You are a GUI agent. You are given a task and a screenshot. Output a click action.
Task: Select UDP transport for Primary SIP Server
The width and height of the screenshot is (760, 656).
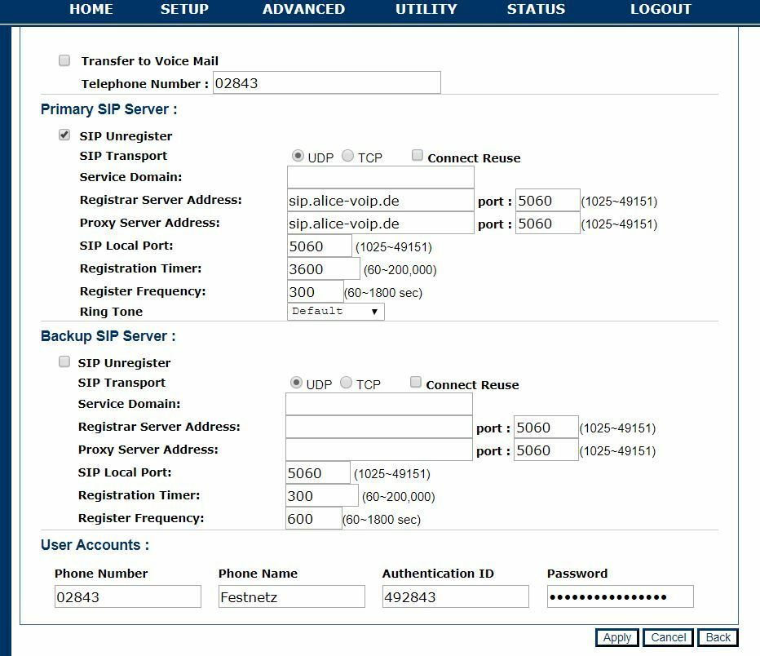click(x=298, y=156)
